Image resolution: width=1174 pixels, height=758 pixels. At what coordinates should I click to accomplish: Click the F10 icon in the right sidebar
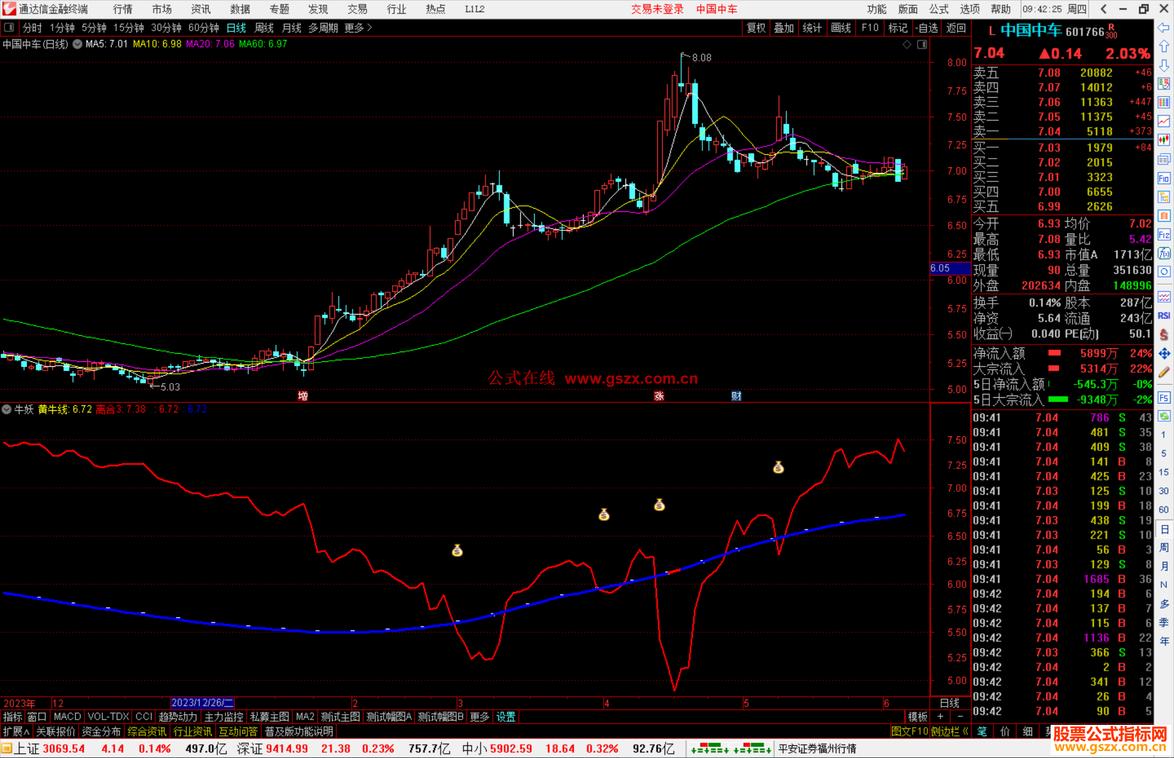click(1164, 178)
